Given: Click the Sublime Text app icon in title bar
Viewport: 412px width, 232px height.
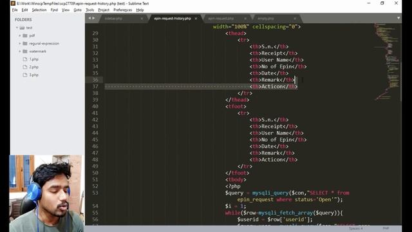Looking at the screenshot, I should click(x=13, y=3).
